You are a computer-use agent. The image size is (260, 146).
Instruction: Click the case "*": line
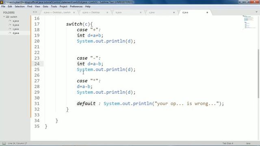(x=89, y=81)
